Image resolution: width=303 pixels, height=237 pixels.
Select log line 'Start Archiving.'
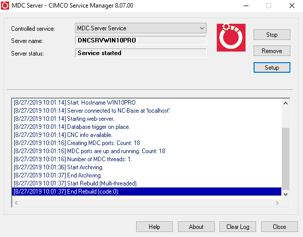click(x=147, y=167)
